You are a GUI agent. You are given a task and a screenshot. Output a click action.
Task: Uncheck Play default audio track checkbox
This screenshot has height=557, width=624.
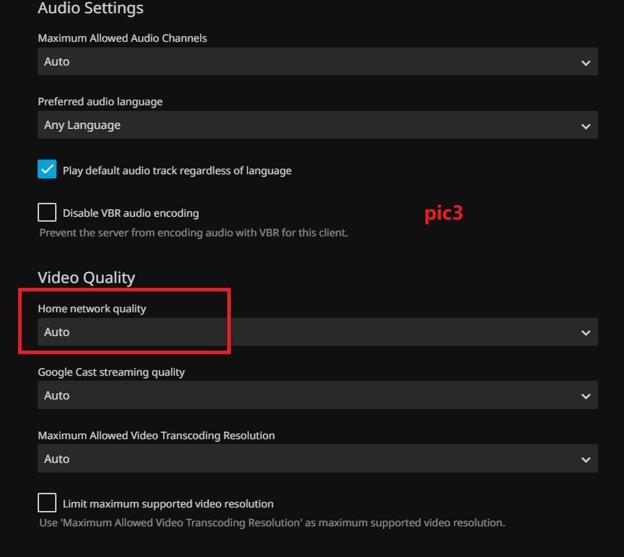point(47,170)
